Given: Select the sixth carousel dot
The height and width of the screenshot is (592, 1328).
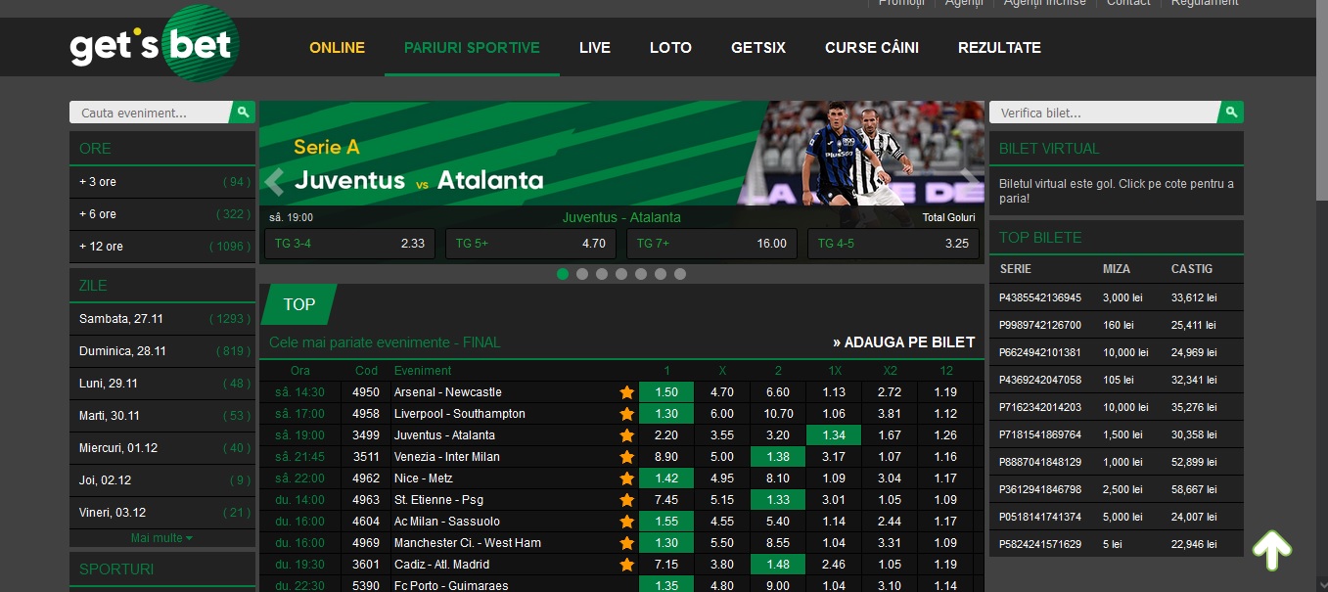Looking at the screenshot, I should pyautogui.click(x=661, y=274).
